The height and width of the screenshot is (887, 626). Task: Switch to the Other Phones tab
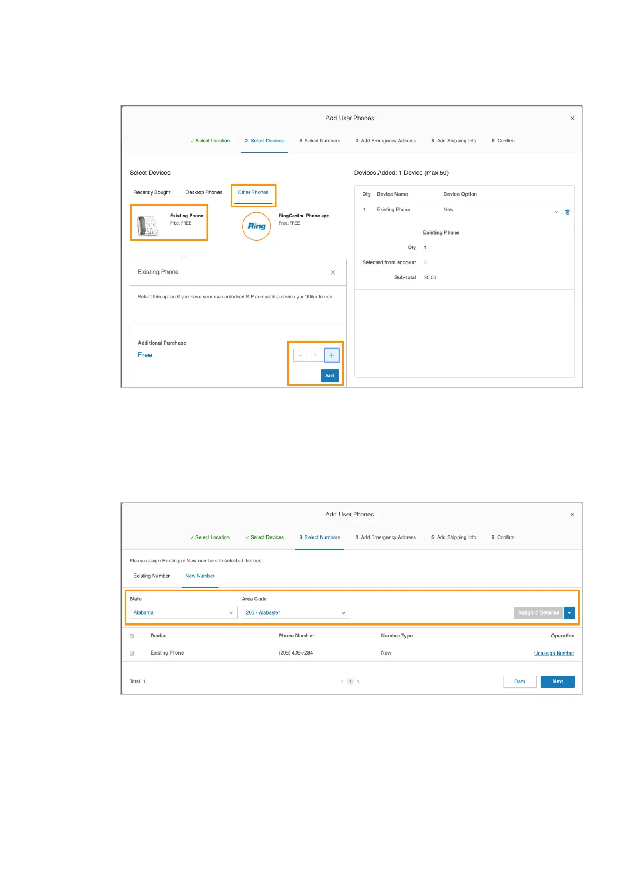[x=253, y=192]
